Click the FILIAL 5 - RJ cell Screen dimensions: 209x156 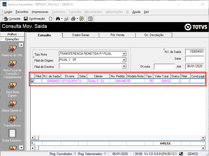(x=98, y=81)
